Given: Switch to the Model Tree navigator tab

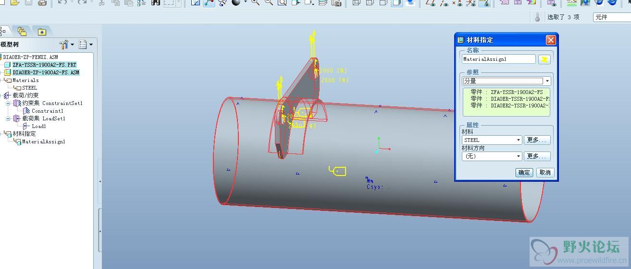Looking at the screenshot, I should click(x=3, y=31).
